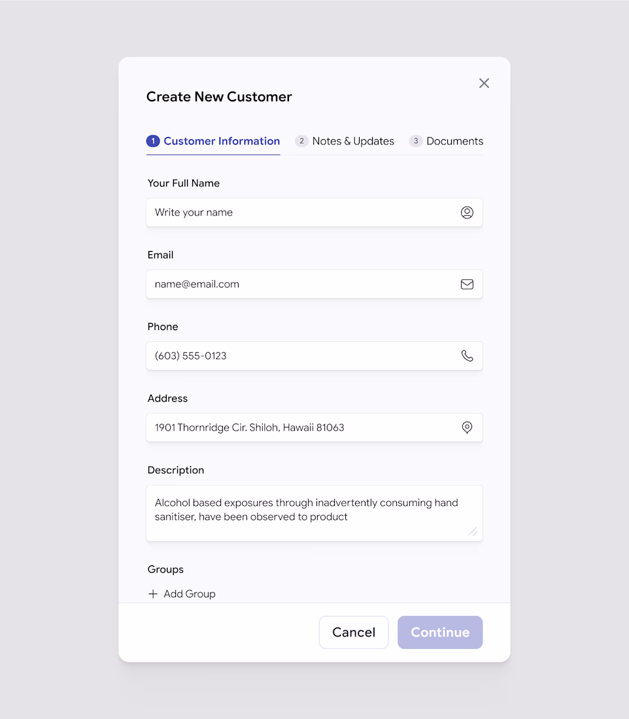Click the step 1 number badge

[153, 141]
